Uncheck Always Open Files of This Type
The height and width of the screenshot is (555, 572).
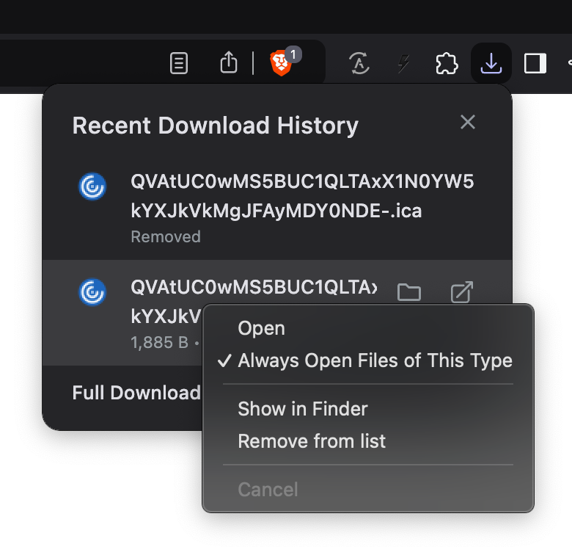374,360
